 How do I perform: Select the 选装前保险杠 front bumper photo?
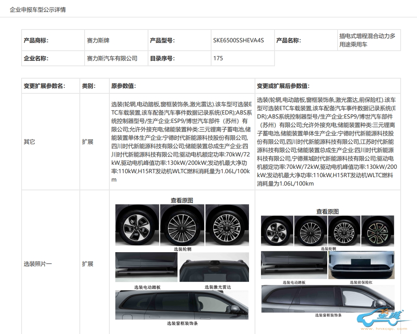(x=361, y=265)
